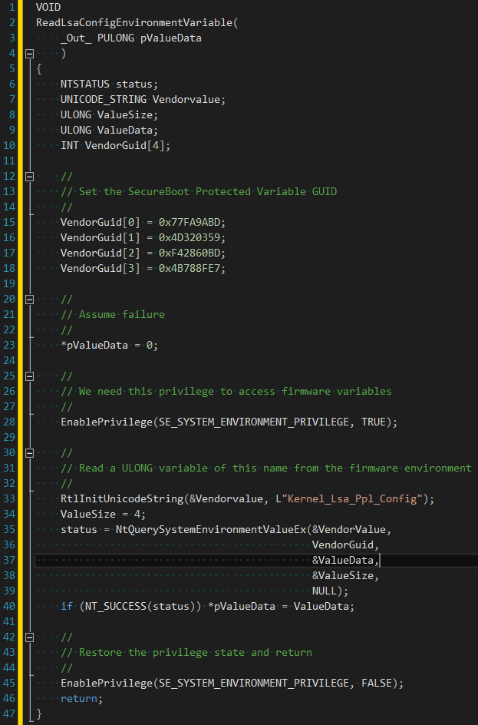The image size is (478, 725).
Task: Click line number 23 in the gutter
Action: 10,345
